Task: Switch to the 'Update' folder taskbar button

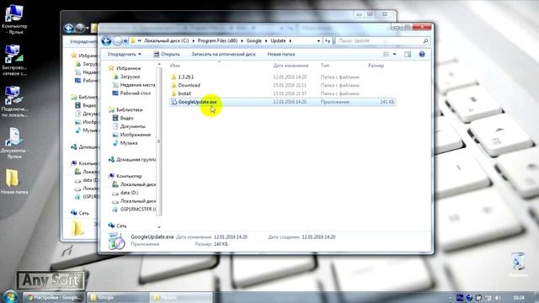Action: (x=181, y=297)
